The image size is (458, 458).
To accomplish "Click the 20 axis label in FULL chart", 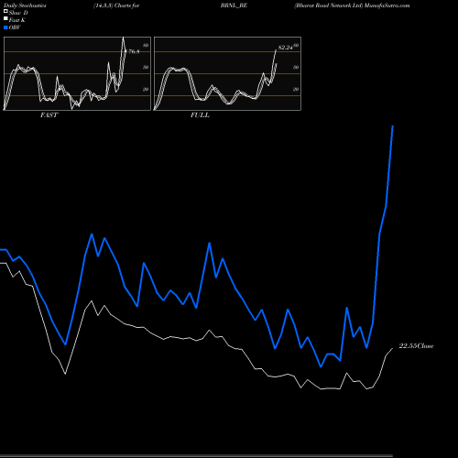I will [x=296, y=89].
